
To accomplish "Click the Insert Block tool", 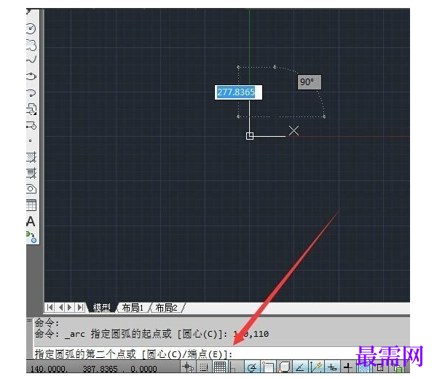I will [31, 109].
